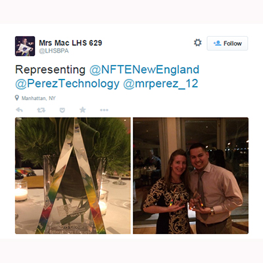263x263 pixels.
Task: Click the Pocket save icon
Action: (x=62, y=110)
